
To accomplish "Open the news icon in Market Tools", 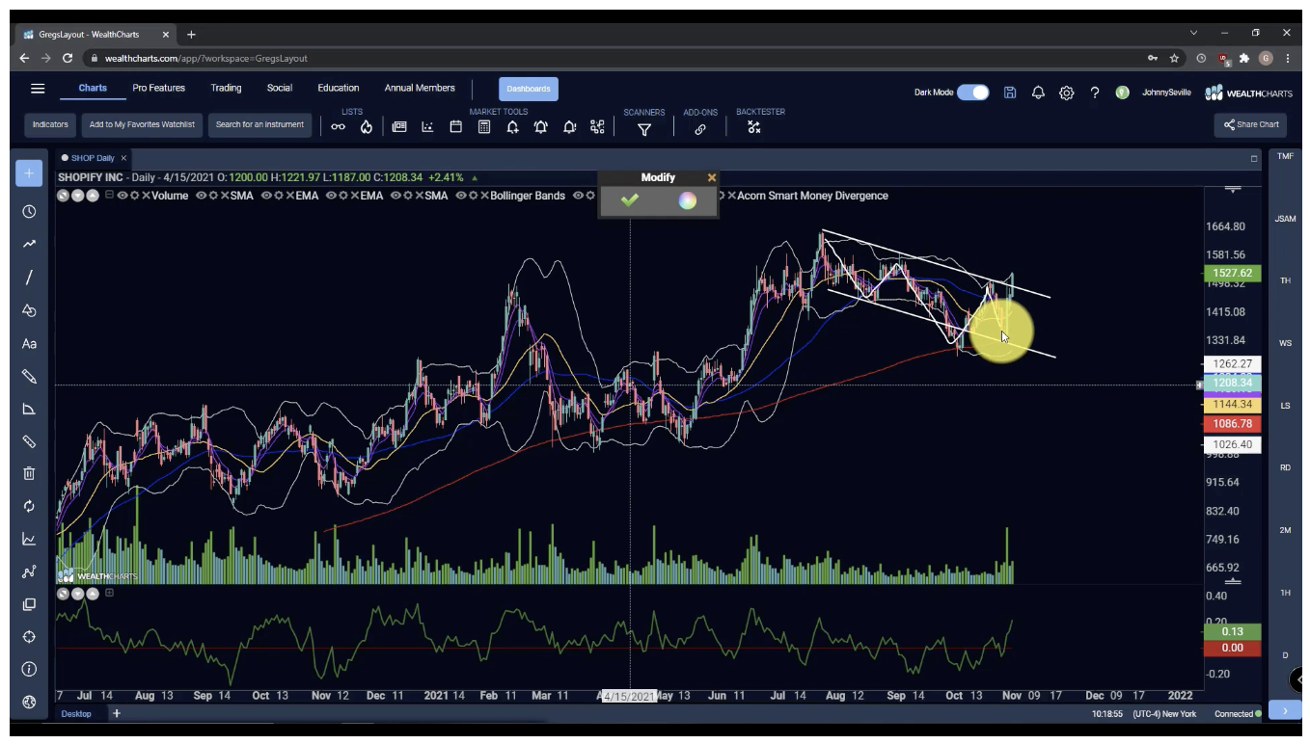I will click(x=399, y=127).
